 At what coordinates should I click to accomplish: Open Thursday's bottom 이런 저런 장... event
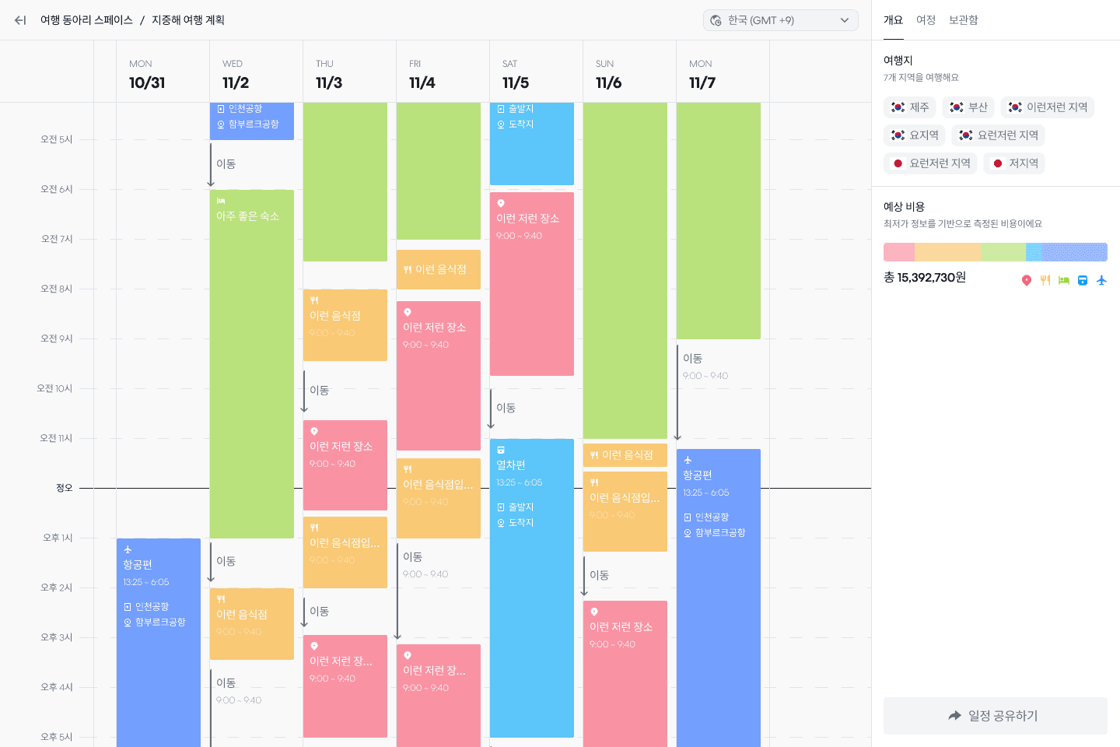pyautogui.click(x=345, y=686)
